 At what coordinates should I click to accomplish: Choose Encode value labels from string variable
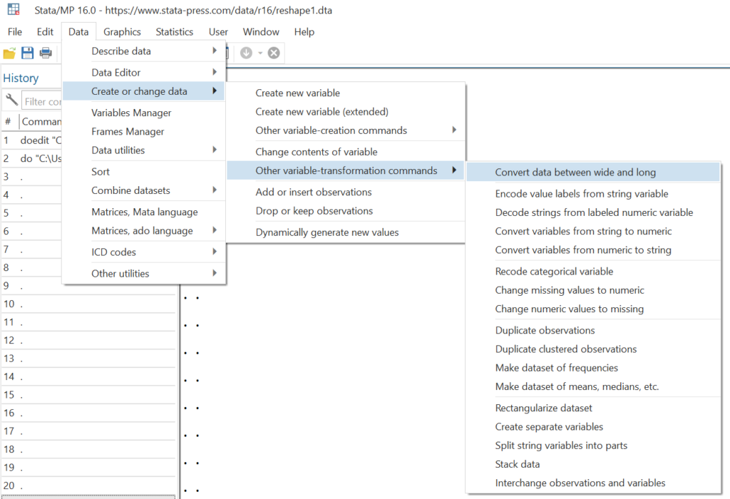coord(593,194)
